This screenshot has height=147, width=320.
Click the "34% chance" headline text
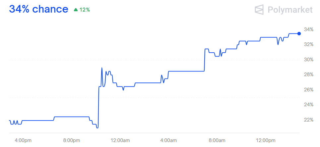coord(38,9)
